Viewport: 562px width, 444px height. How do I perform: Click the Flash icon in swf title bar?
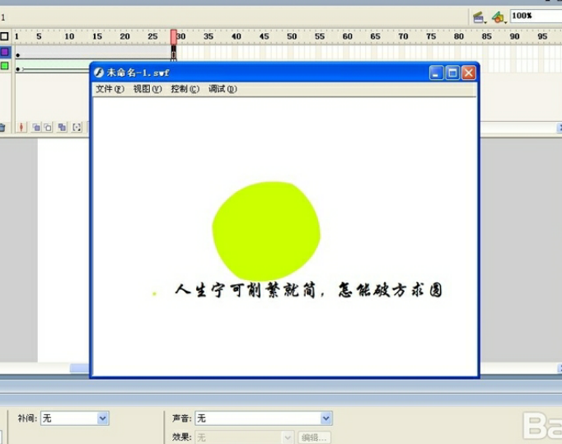(99, 72)
